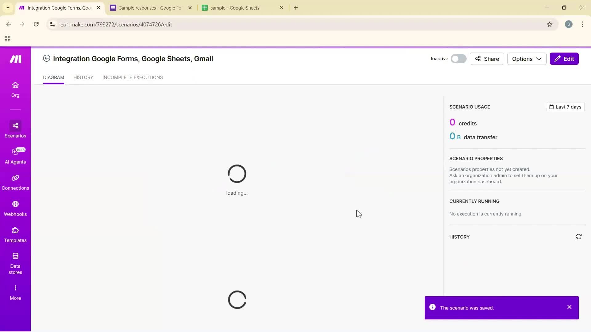Screen dimensions: 591x332
Task: Share the scenario
Action: (x=487, y=58)
